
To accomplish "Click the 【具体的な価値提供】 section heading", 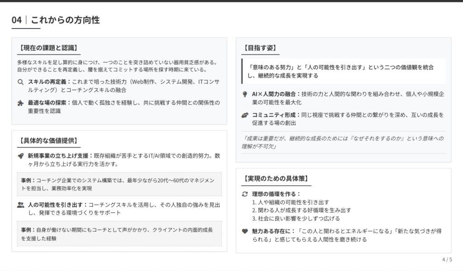I will click(x=47, y=140).
